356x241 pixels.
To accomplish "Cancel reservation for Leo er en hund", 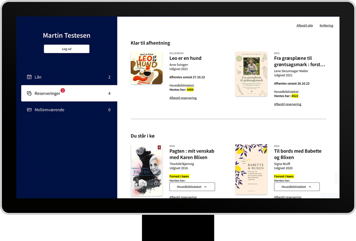I will click(x=183, y=98).
